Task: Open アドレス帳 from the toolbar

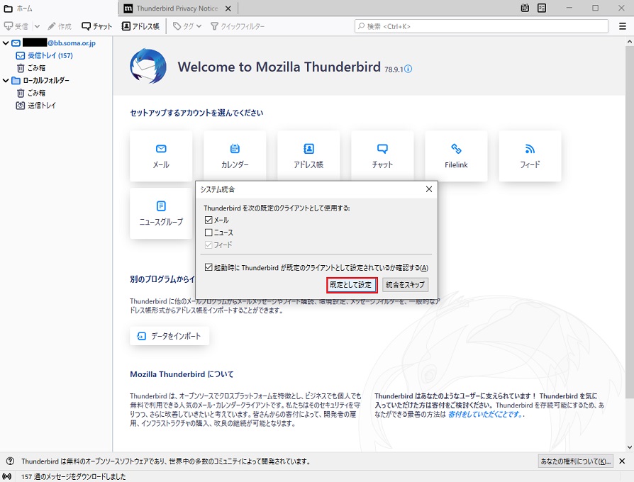Action: [x=140, y=26]
